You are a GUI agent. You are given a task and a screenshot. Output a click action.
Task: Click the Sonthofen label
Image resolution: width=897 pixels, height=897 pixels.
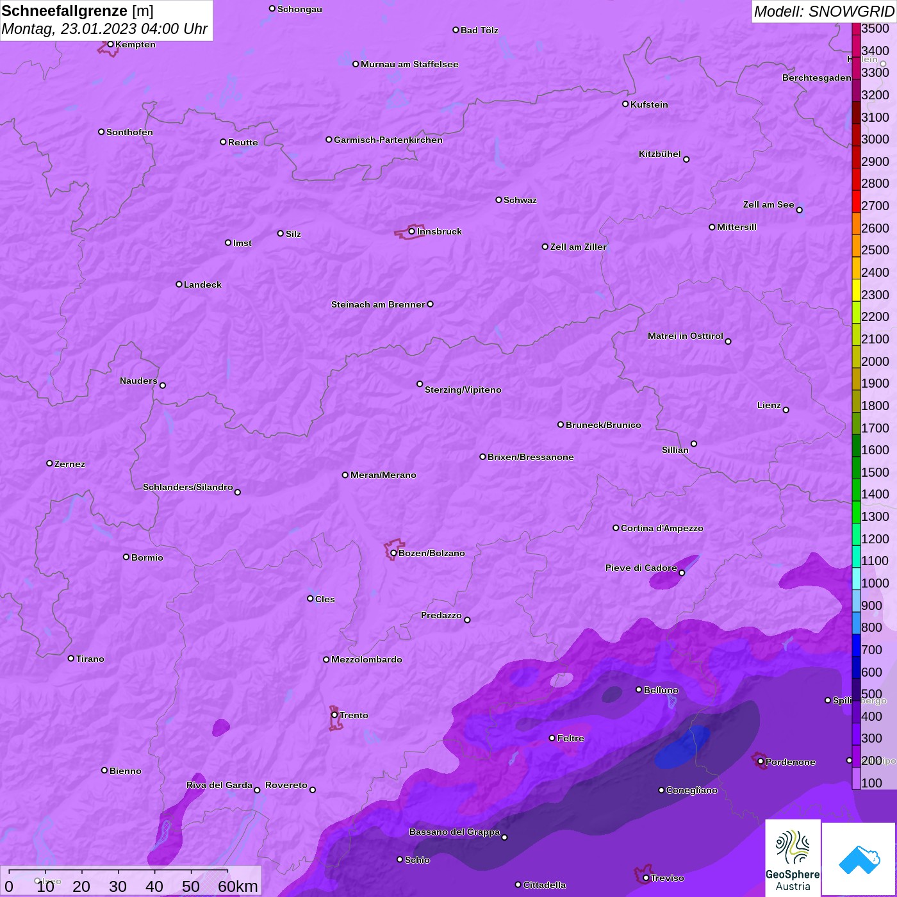click(129, 132)
